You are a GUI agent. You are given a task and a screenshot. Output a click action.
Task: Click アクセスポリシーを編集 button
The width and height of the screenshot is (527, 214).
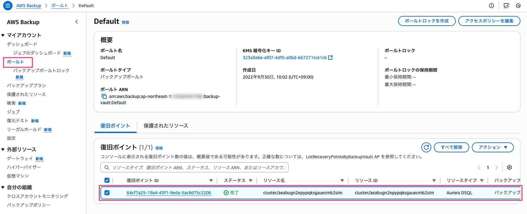pos(489,21)
